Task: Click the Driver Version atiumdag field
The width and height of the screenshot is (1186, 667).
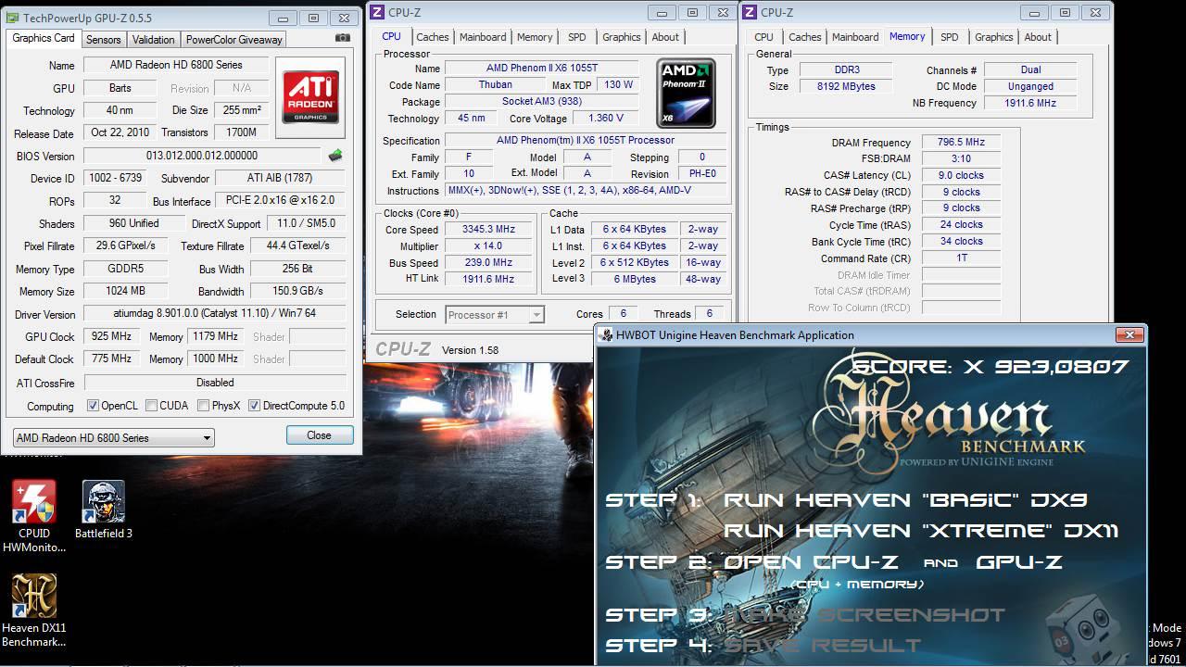Action: pos(215,313)
